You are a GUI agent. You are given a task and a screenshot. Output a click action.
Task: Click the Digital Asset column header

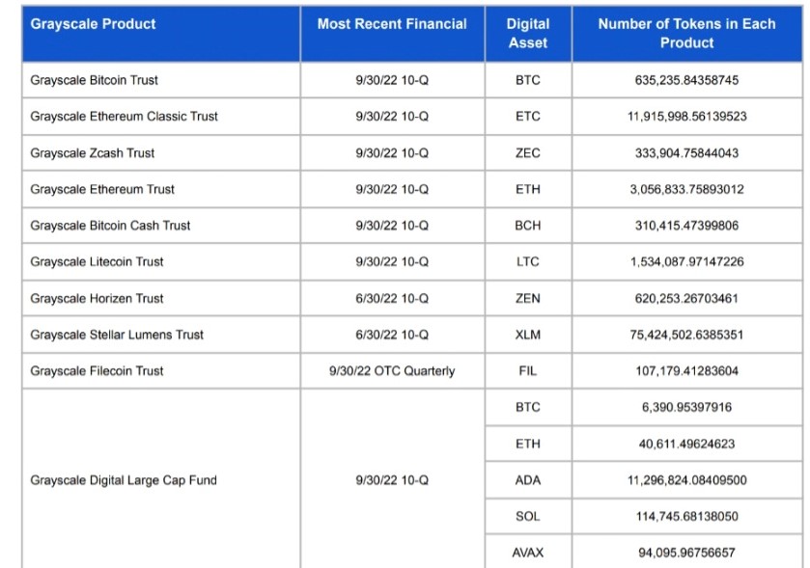[528, 34]
